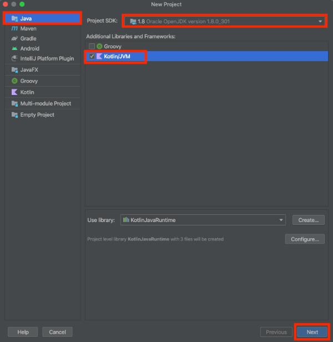The image size is (333, 342).
Task: Open Help for New Project
Action: pyautogui.click(x=23, y=332)
